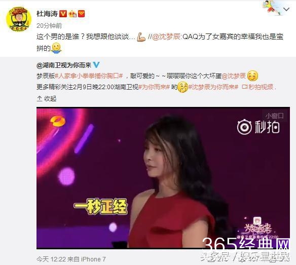
Task: Click the 杜海涛 username link
Action: tap(47, 14)
